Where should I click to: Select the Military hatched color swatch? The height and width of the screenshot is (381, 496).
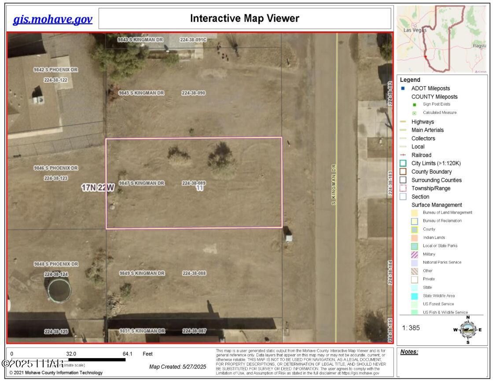coord(414,254)
